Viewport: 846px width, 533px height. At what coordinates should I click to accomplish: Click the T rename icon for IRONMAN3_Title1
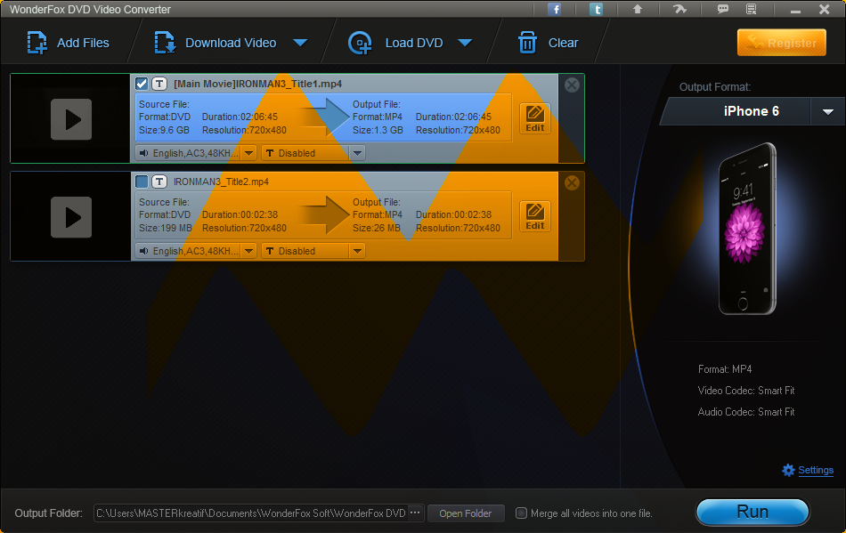pos(159,84)
